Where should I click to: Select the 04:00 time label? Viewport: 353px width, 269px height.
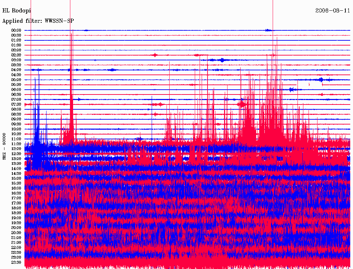[16, 70]
